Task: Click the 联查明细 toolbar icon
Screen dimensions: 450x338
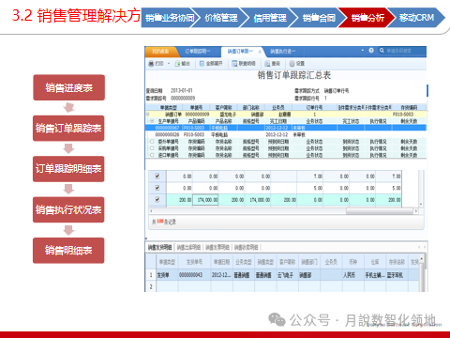Action: coord(234,64)
